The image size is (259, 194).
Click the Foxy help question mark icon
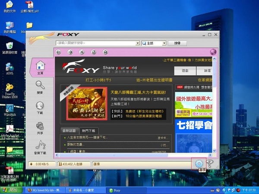[210, 164]
